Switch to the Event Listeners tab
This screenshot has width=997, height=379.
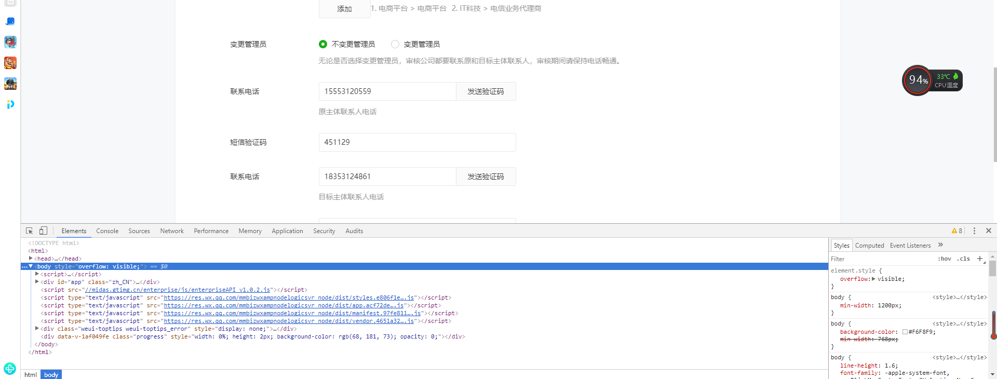pos(910,246)
